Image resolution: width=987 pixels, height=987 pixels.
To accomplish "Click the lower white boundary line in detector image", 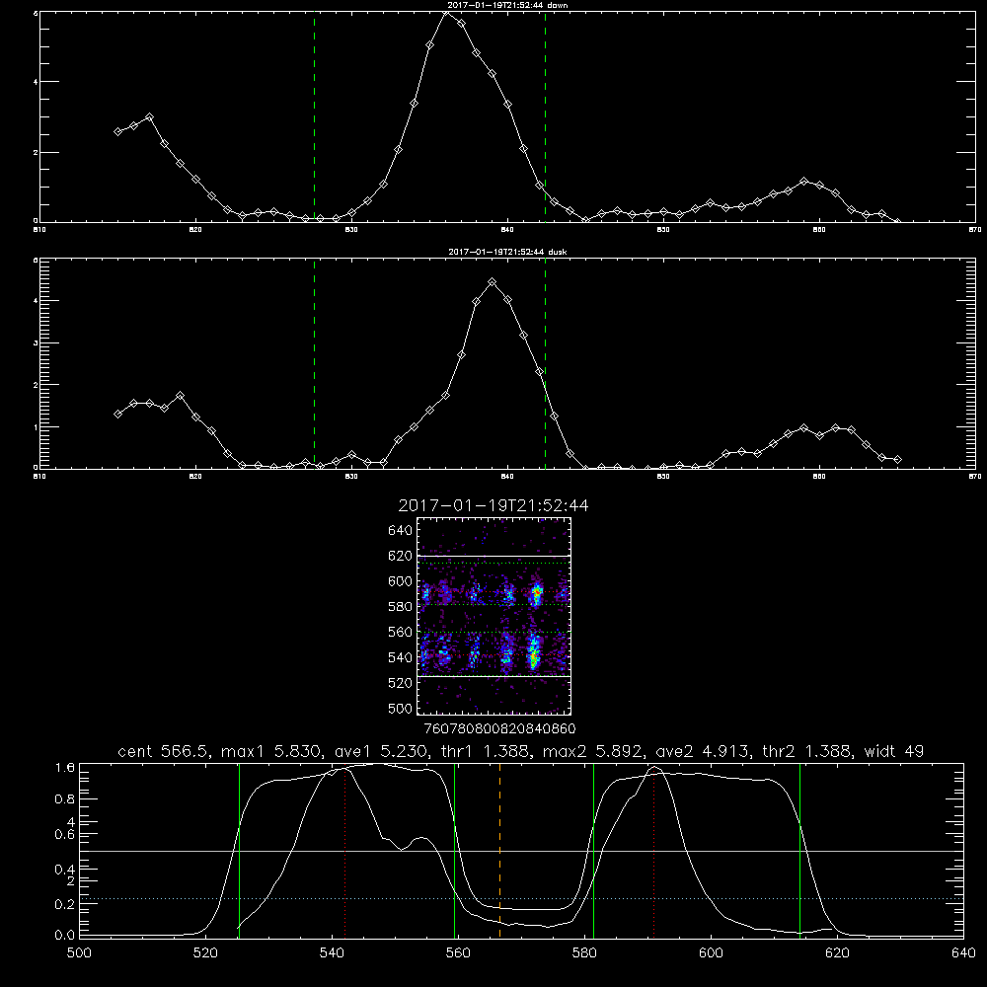I will point(494,676).
